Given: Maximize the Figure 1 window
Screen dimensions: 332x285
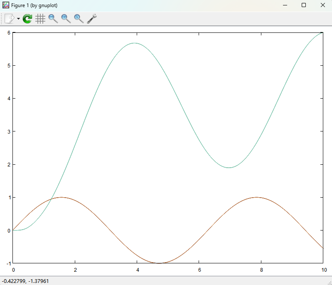Looking at the screenshot, I should coord(304,5).
